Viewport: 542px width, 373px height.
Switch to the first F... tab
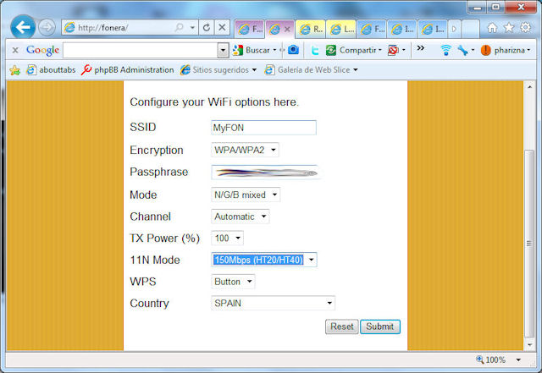coord(250,29)
